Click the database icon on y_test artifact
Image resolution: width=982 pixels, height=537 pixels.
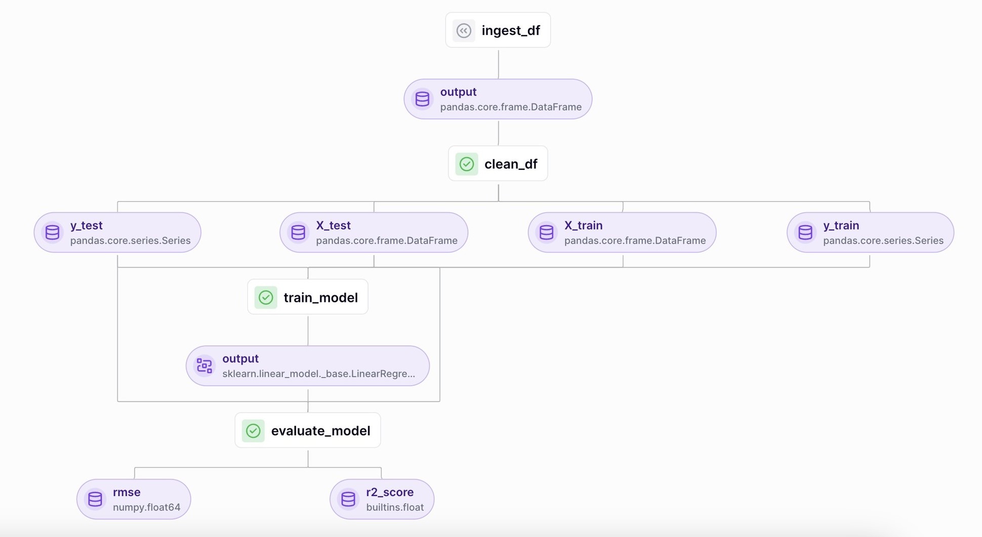coord(52,233)
